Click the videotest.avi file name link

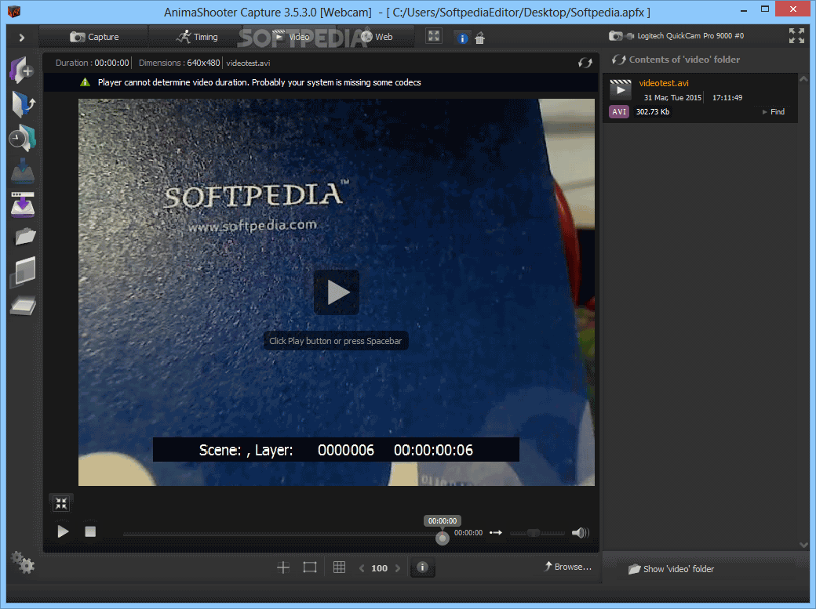click(664, 83)
